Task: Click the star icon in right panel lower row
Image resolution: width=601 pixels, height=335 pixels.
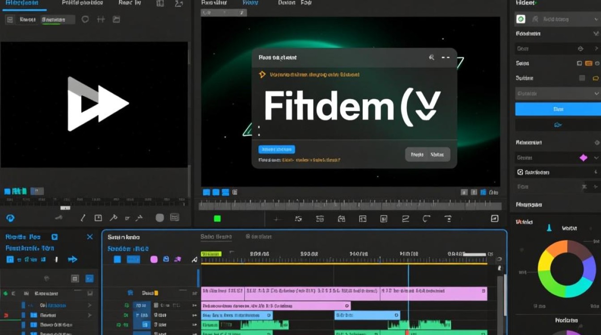Action: click(x=584, y=187)
